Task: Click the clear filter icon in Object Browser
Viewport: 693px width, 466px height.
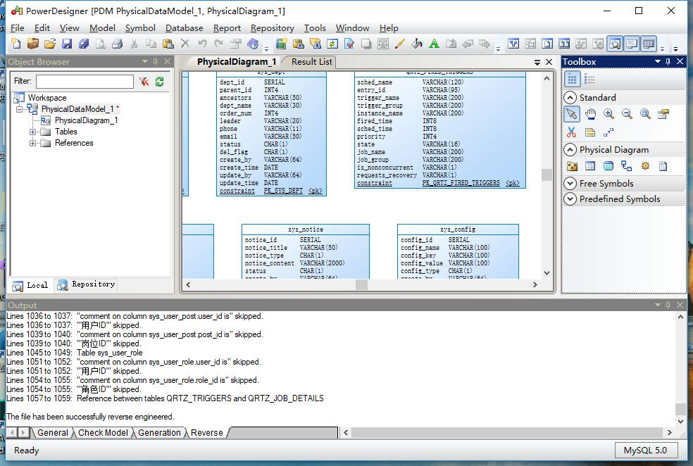Action: pos(144,81)
